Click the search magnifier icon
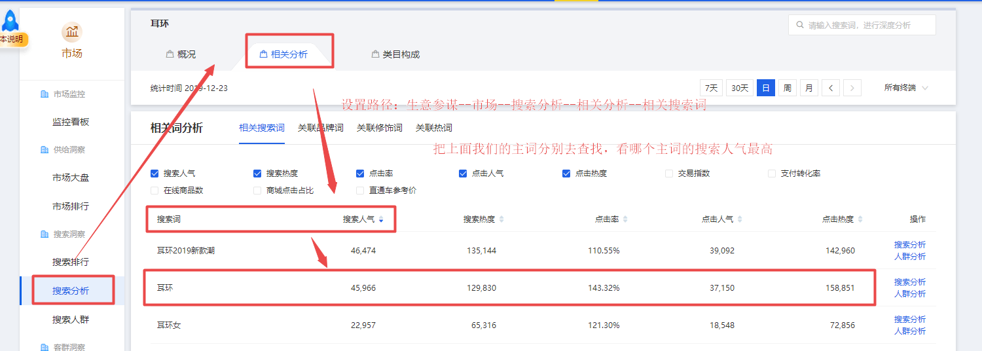 pyautogui.click(x=799, y=26)
